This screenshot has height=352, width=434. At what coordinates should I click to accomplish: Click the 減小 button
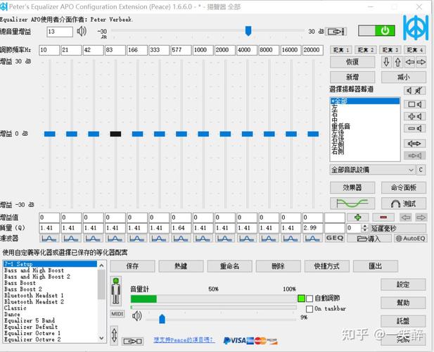[404, 77]
